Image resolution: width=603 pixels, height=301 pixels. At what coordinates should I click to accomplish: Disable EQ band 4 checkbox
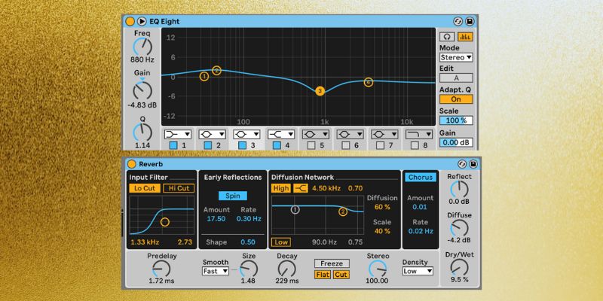[277, 145]
